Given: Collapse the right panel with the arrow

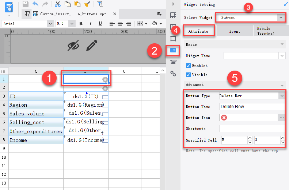Looking at the screenshot, I should coord(173,4).
